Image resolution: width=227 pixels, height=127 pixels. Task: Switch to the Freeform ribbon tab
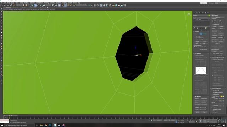click(16, 8)
